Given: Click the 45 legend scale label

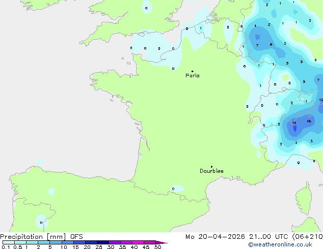Looking at the screenshot, I should coord(146,247).
